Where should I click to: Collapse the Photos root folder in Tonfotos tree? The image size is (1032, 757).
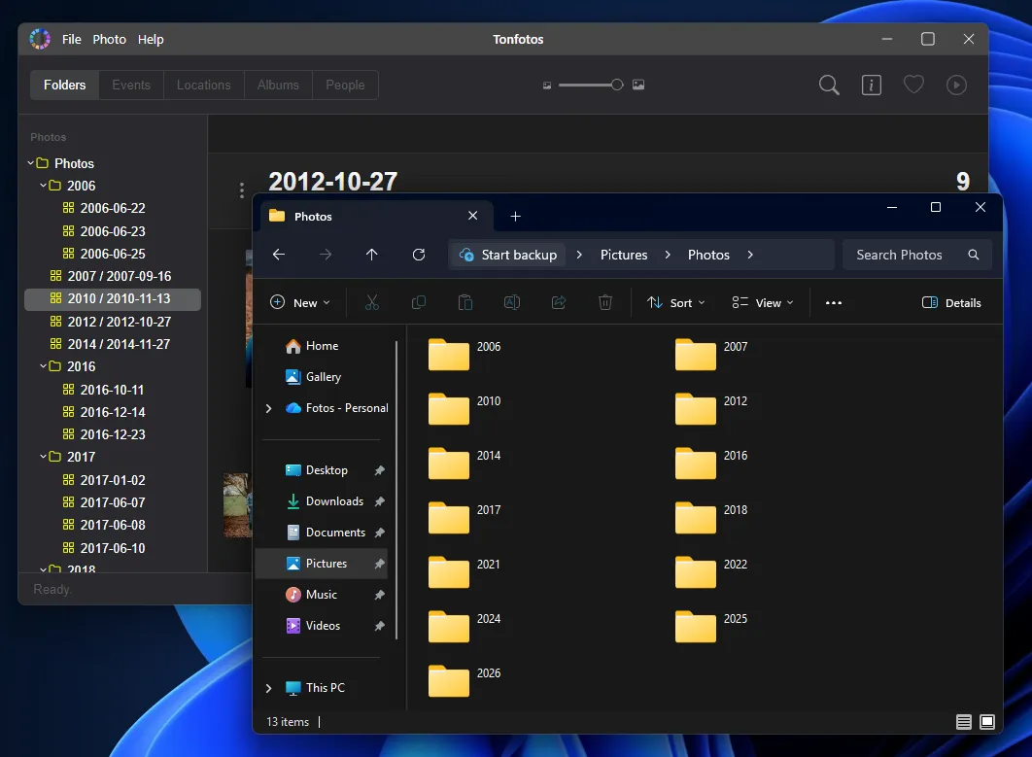[x=30, y=162]
